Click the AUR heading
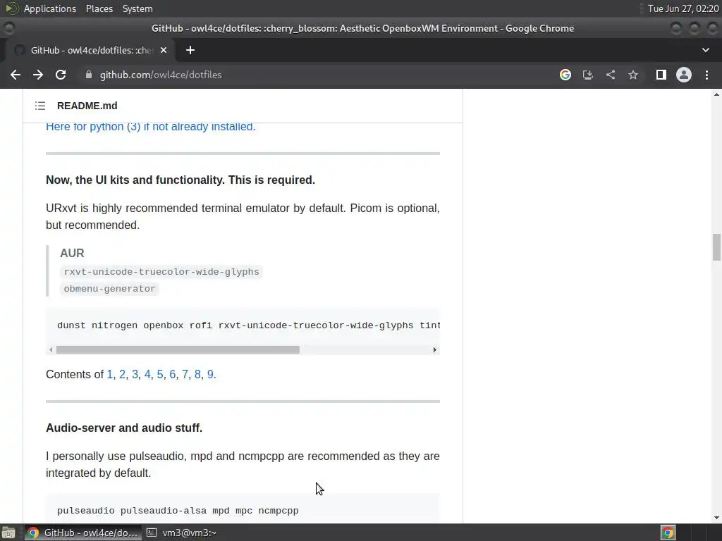Screen dimensions: 722x541 click(x=72, y=253)
